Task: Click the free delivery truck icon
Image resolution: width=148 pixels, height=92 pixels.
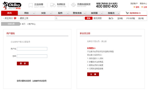Action: (53, 5)
